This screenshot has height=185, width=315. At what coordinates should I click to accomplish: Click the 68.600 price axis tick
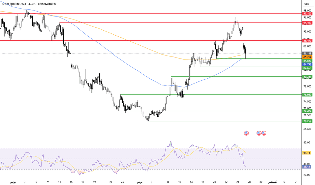307,129
